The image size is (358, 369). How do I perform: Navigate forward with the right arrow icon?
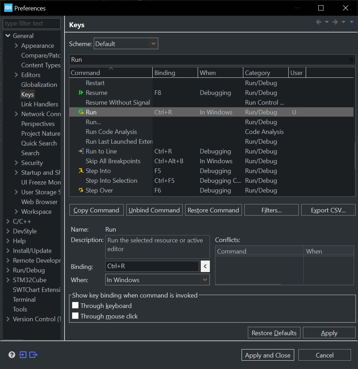coord(335,22)
